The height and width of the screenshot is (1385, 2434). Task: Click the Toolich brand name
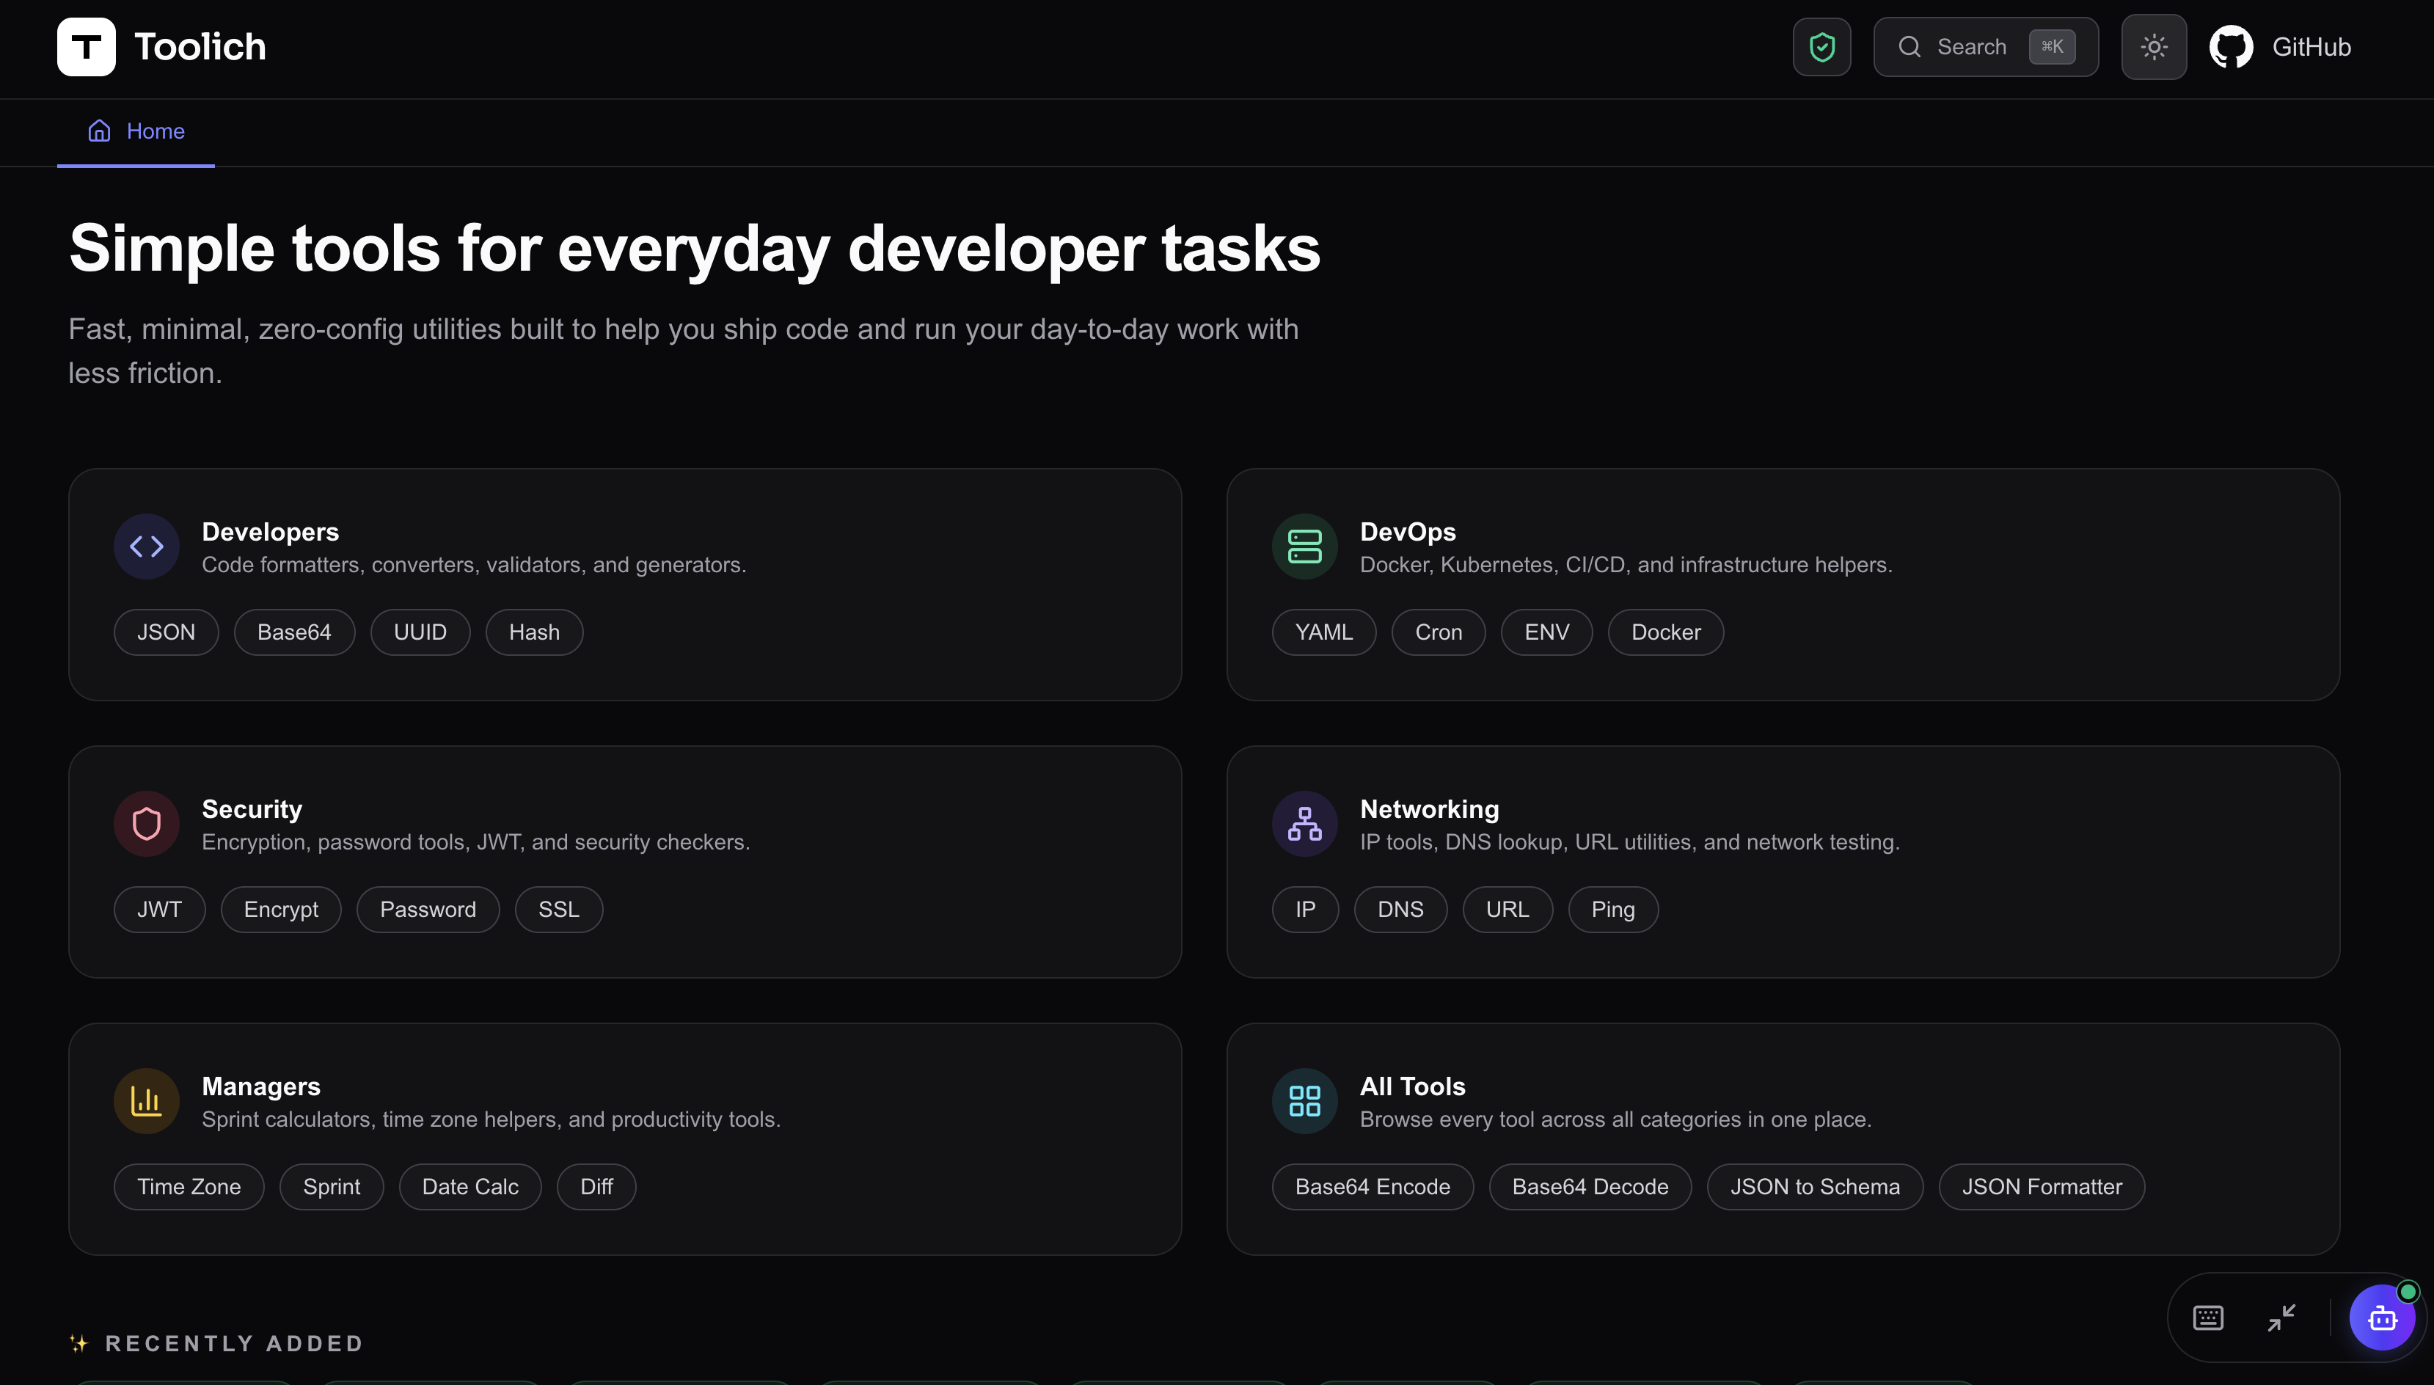(x=200, y=47)
